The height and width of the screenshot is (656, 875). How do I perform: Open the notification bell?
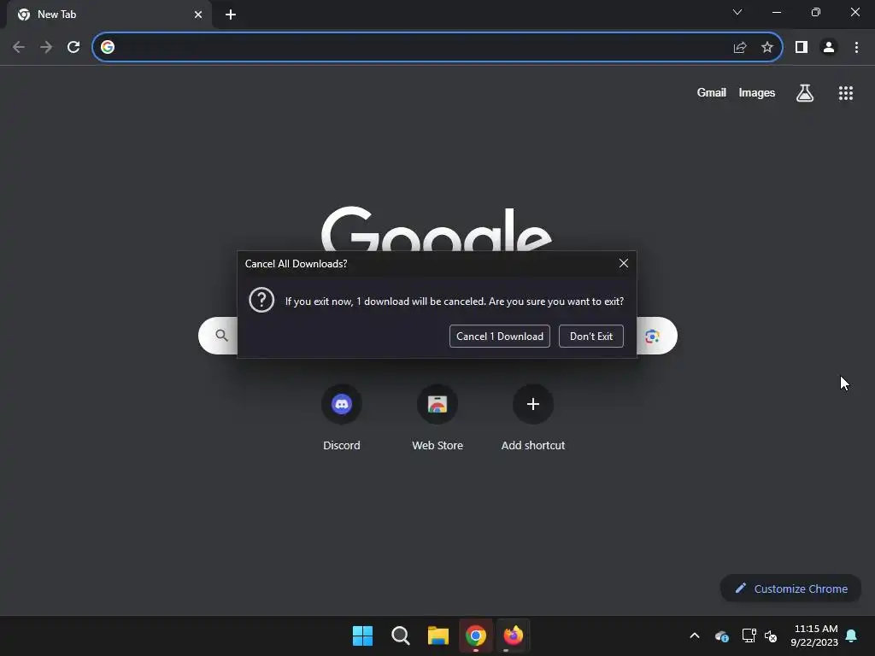(x=852, y=635)
